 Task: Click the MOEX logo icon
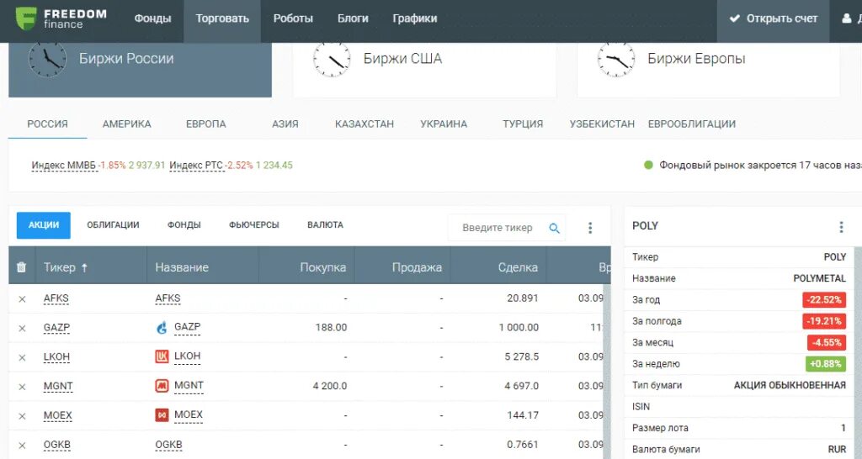[162, 415]
